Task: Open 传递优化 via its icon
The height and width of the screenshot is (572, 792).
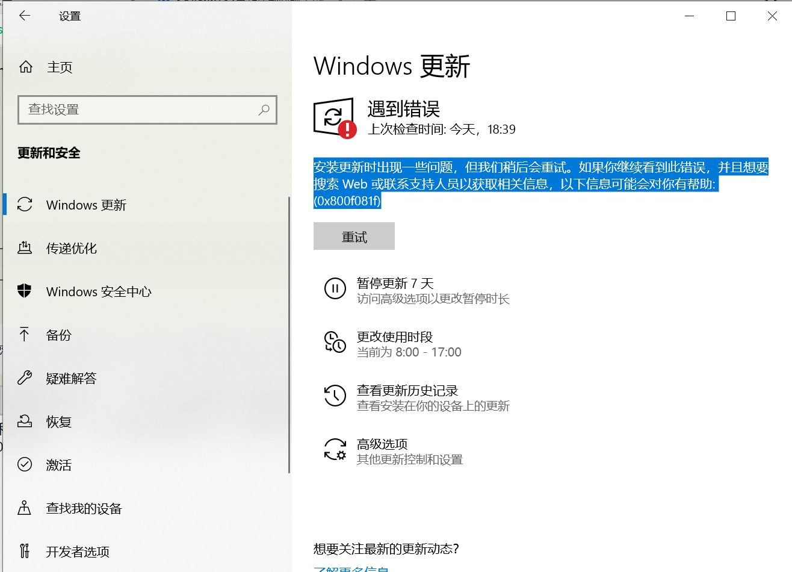Action: pyautogui.click(x=25, y=248)
